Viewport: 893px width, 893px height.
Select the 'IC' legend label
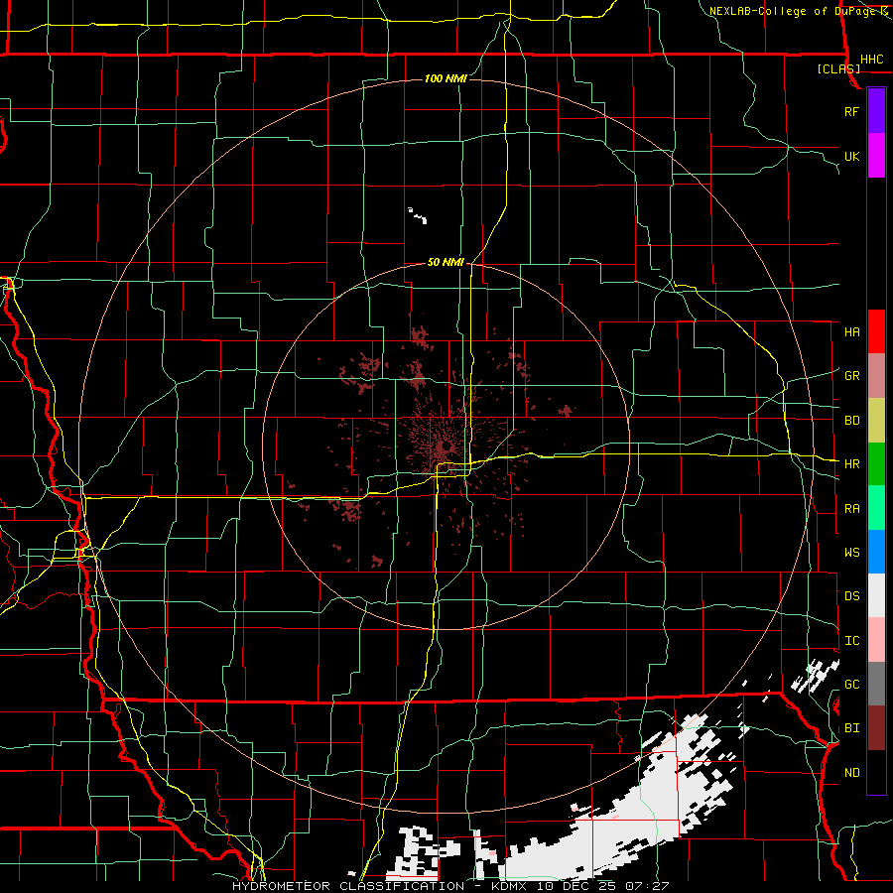coord(851,641)
